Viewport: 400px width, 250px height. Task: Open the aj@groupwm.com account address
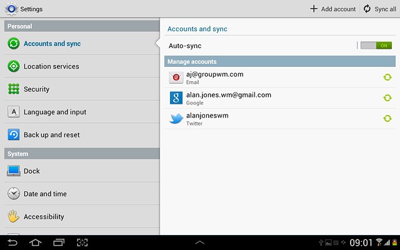click(215, 74)
